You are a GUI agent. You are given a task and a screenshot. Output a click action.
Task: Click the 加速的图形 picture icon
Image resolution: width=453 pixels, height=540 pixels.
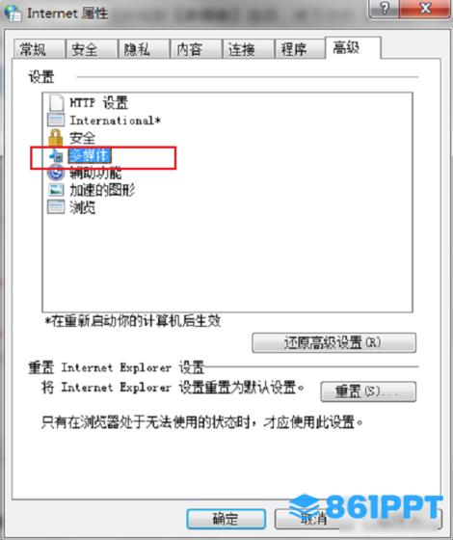pyautogui.click(x=56, y=190)
